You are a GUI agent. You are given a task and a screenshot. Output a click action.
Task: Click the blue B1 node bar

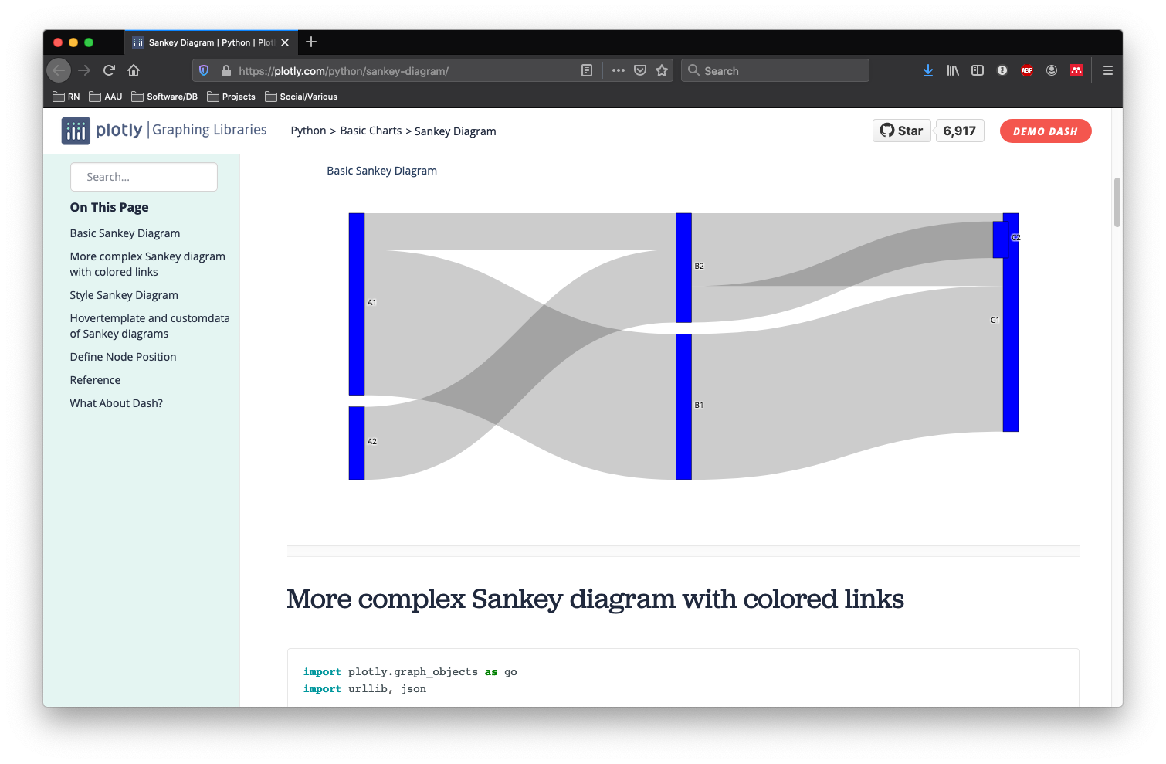683,406
